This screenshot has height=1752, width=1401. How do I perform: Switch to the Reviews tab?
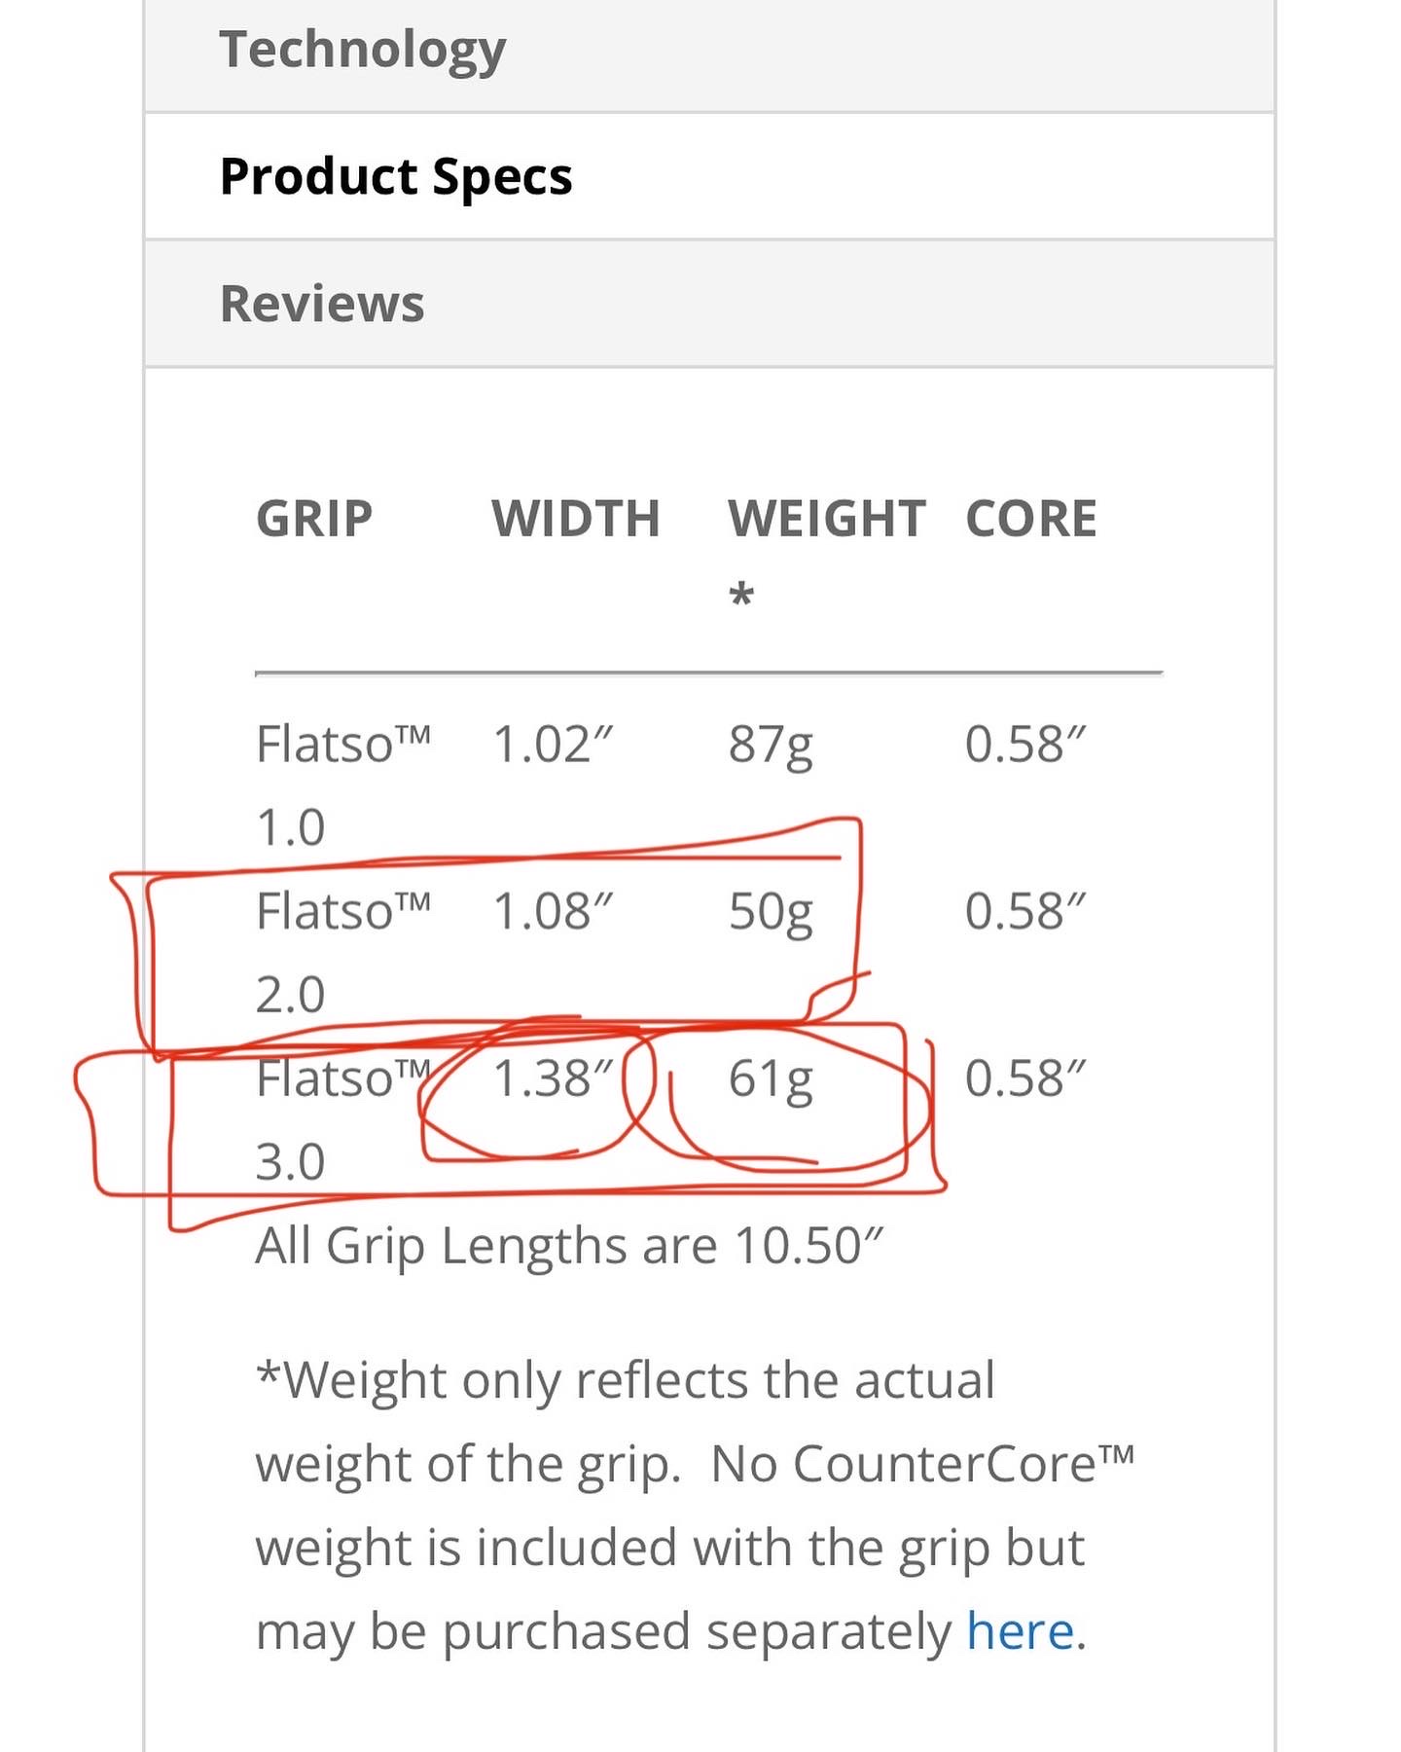(322, 304)
